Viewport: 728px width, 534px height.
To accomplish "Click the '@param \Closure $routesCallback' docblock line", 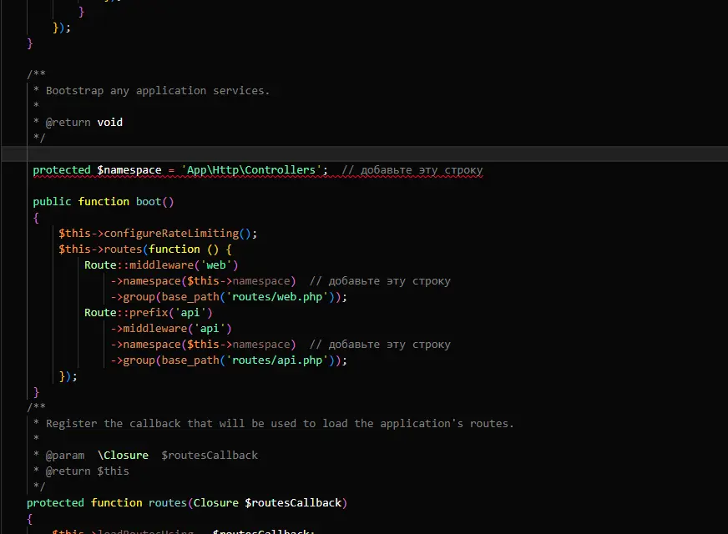I will tap(152, 456).
